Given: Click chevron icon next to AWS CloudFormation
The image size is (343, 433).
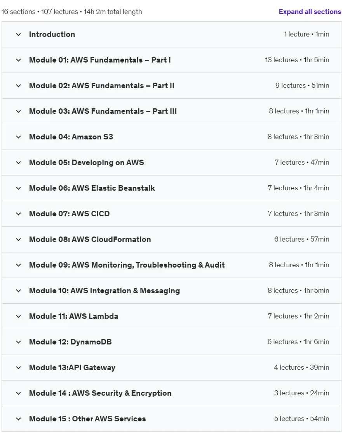Looking at the screenshot, I should coord(19,240).
